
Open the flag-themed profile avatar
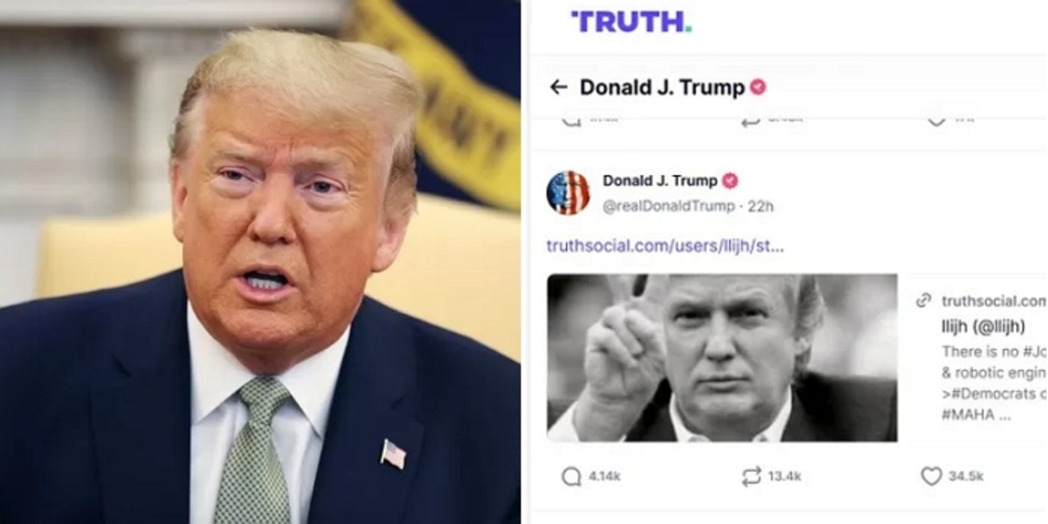coord(568,193)
